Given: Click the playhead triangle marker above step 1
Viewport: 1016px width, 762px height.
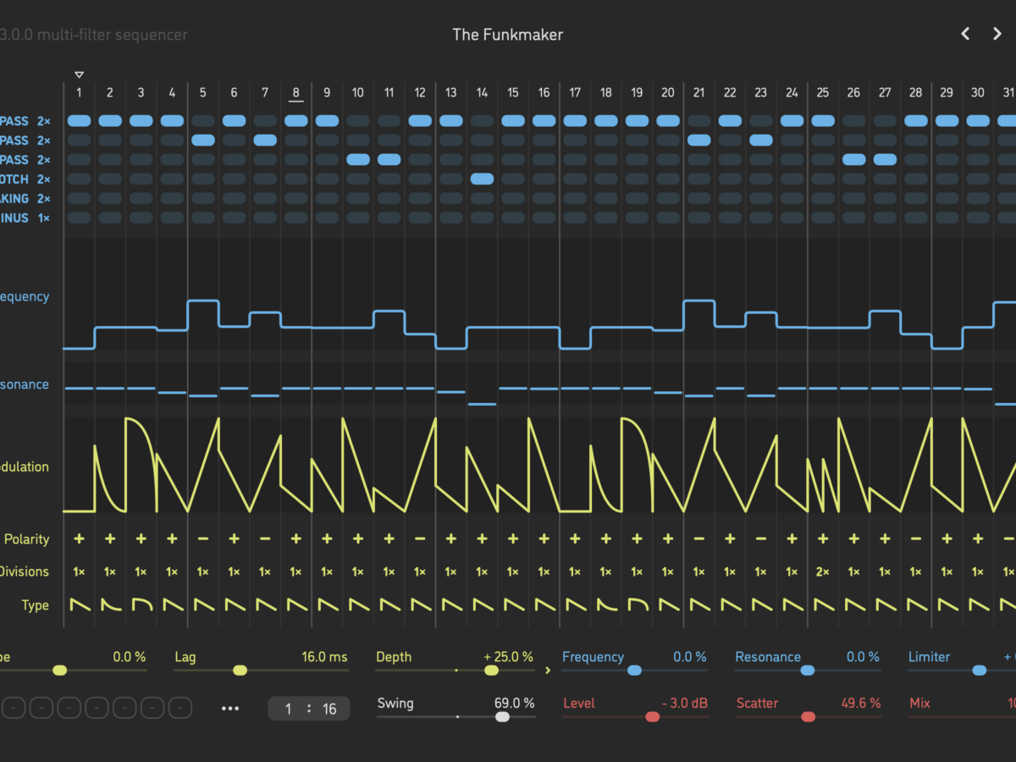Looking at the screenshot, I should (x=79, y=75).
